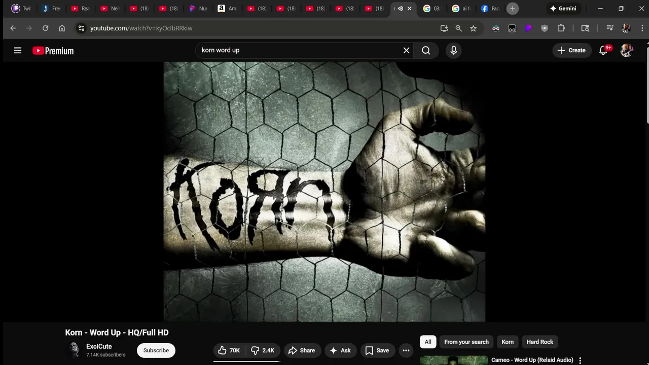Switch to the Amazon tab
This screenshot has height=365, width=649.
[x=227, y=9]
